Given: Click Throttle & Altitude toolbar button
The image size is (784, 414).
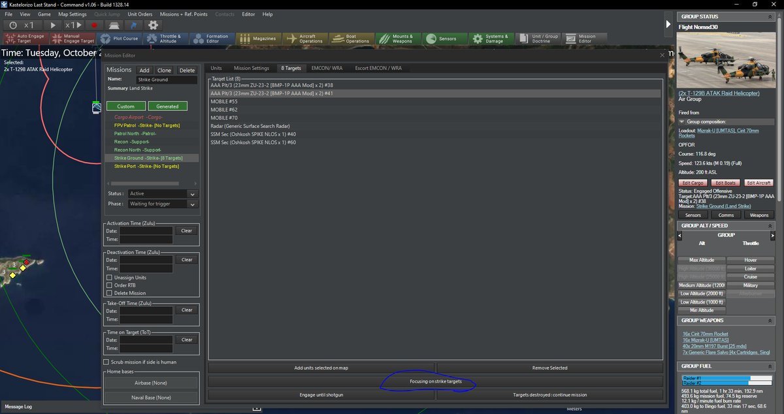Looking at the screenshot, I should pos(164,39).
